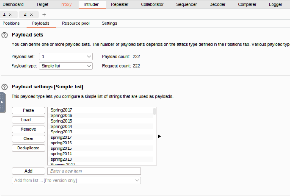Open the Payload type dropdown
The image size is (290, 196).
coord(66,66)
